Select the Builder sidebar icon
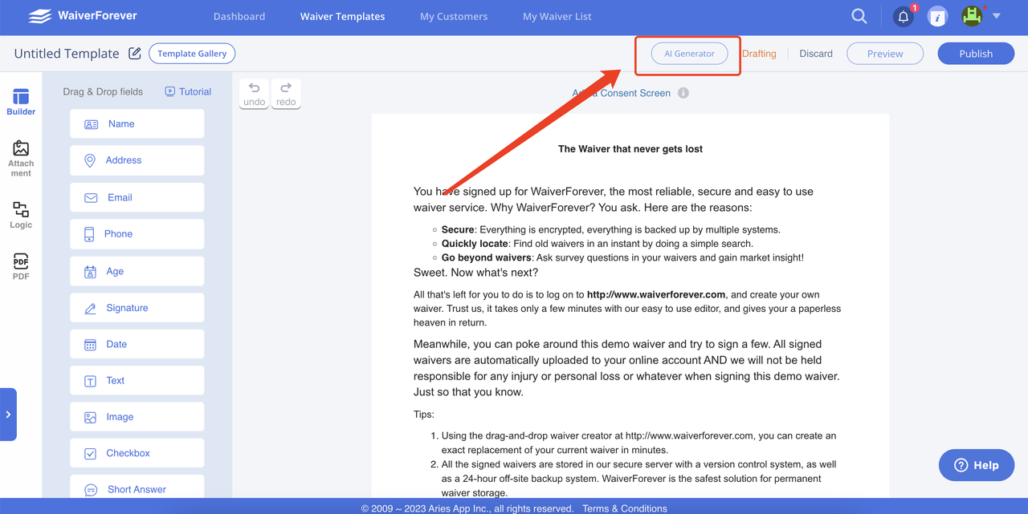This screenshot has height=514, width=1028. (21, 102)
